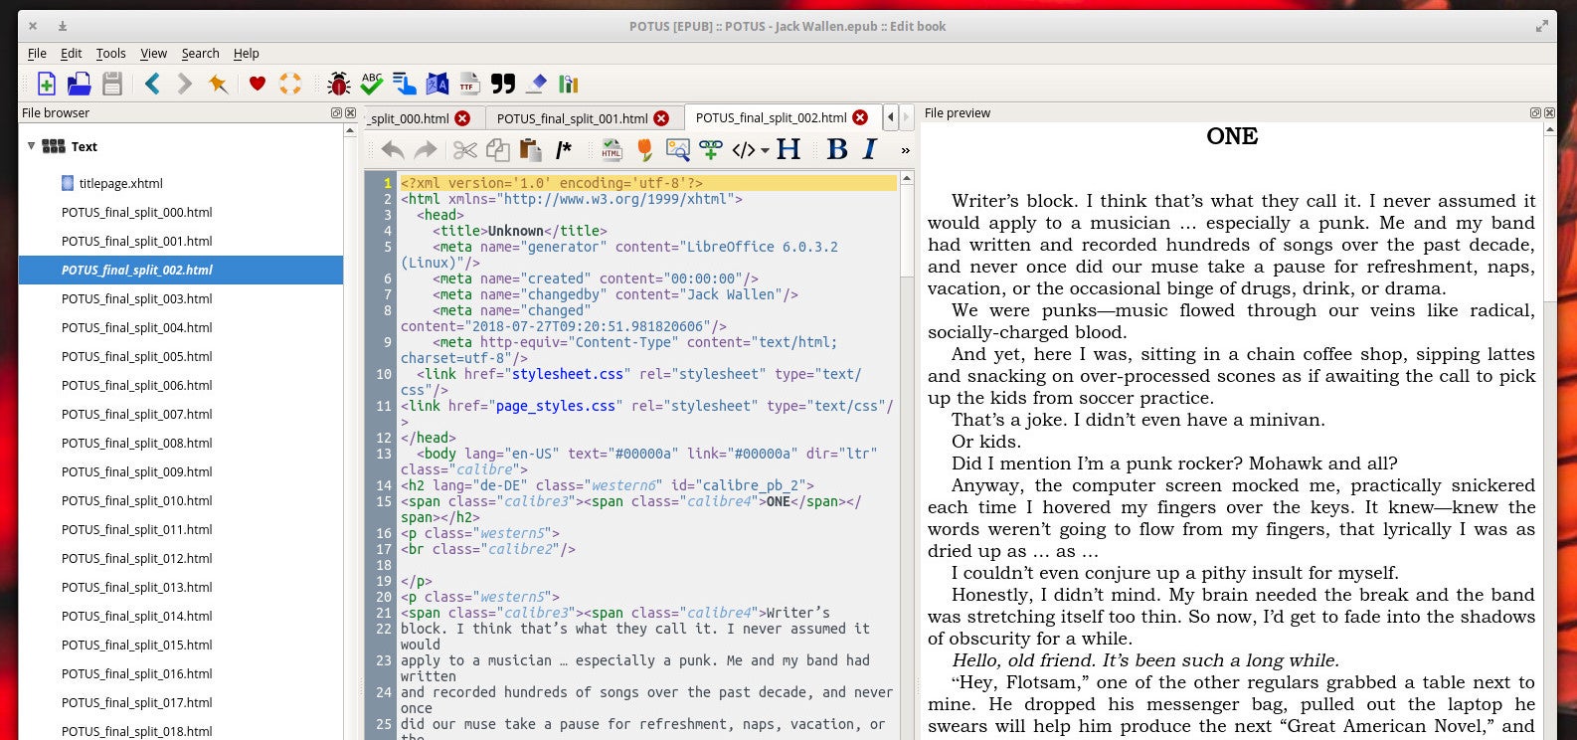Screen dimensions: 1577x740
Task: Insert tag with the </> icon
Action: (x=743, y=150)
